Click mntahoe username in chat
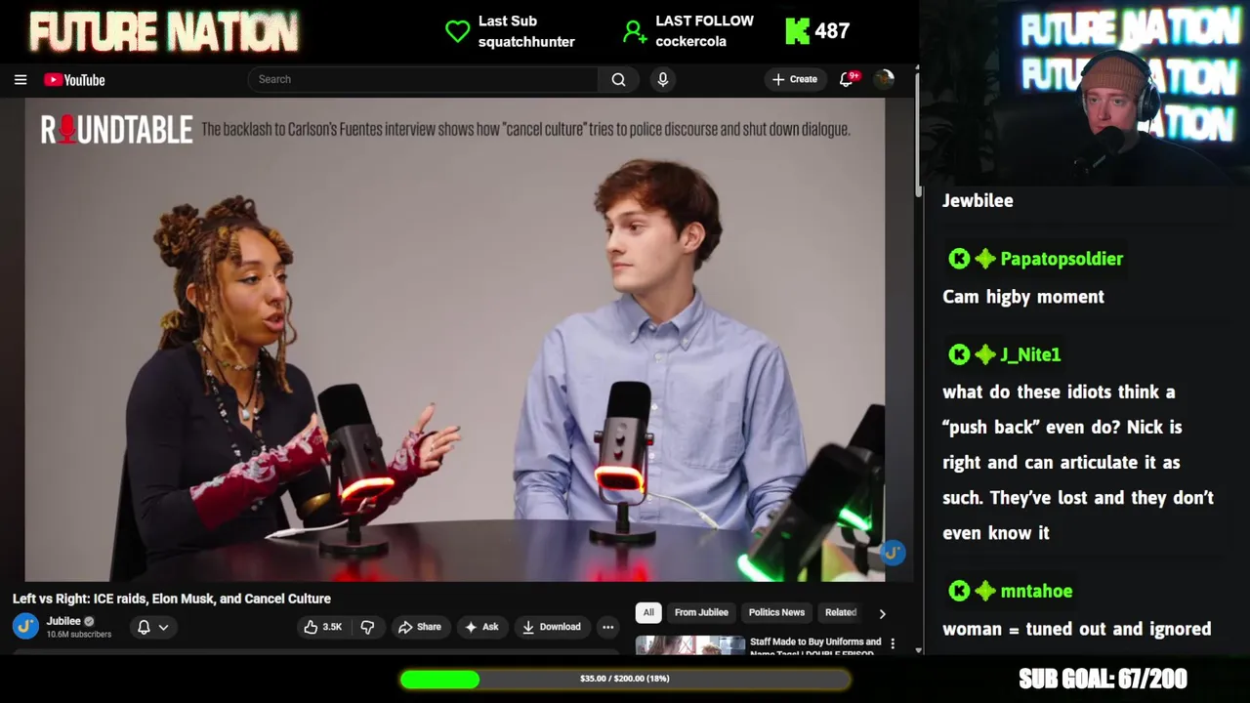The width and height of the screenshot is (1250, 703). coord(1036,591)
